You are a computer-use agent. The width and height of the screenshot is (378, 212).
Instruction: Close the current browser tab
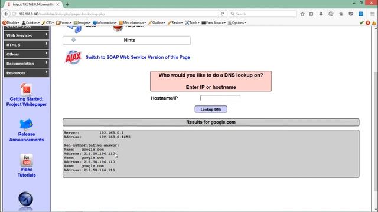58,4
